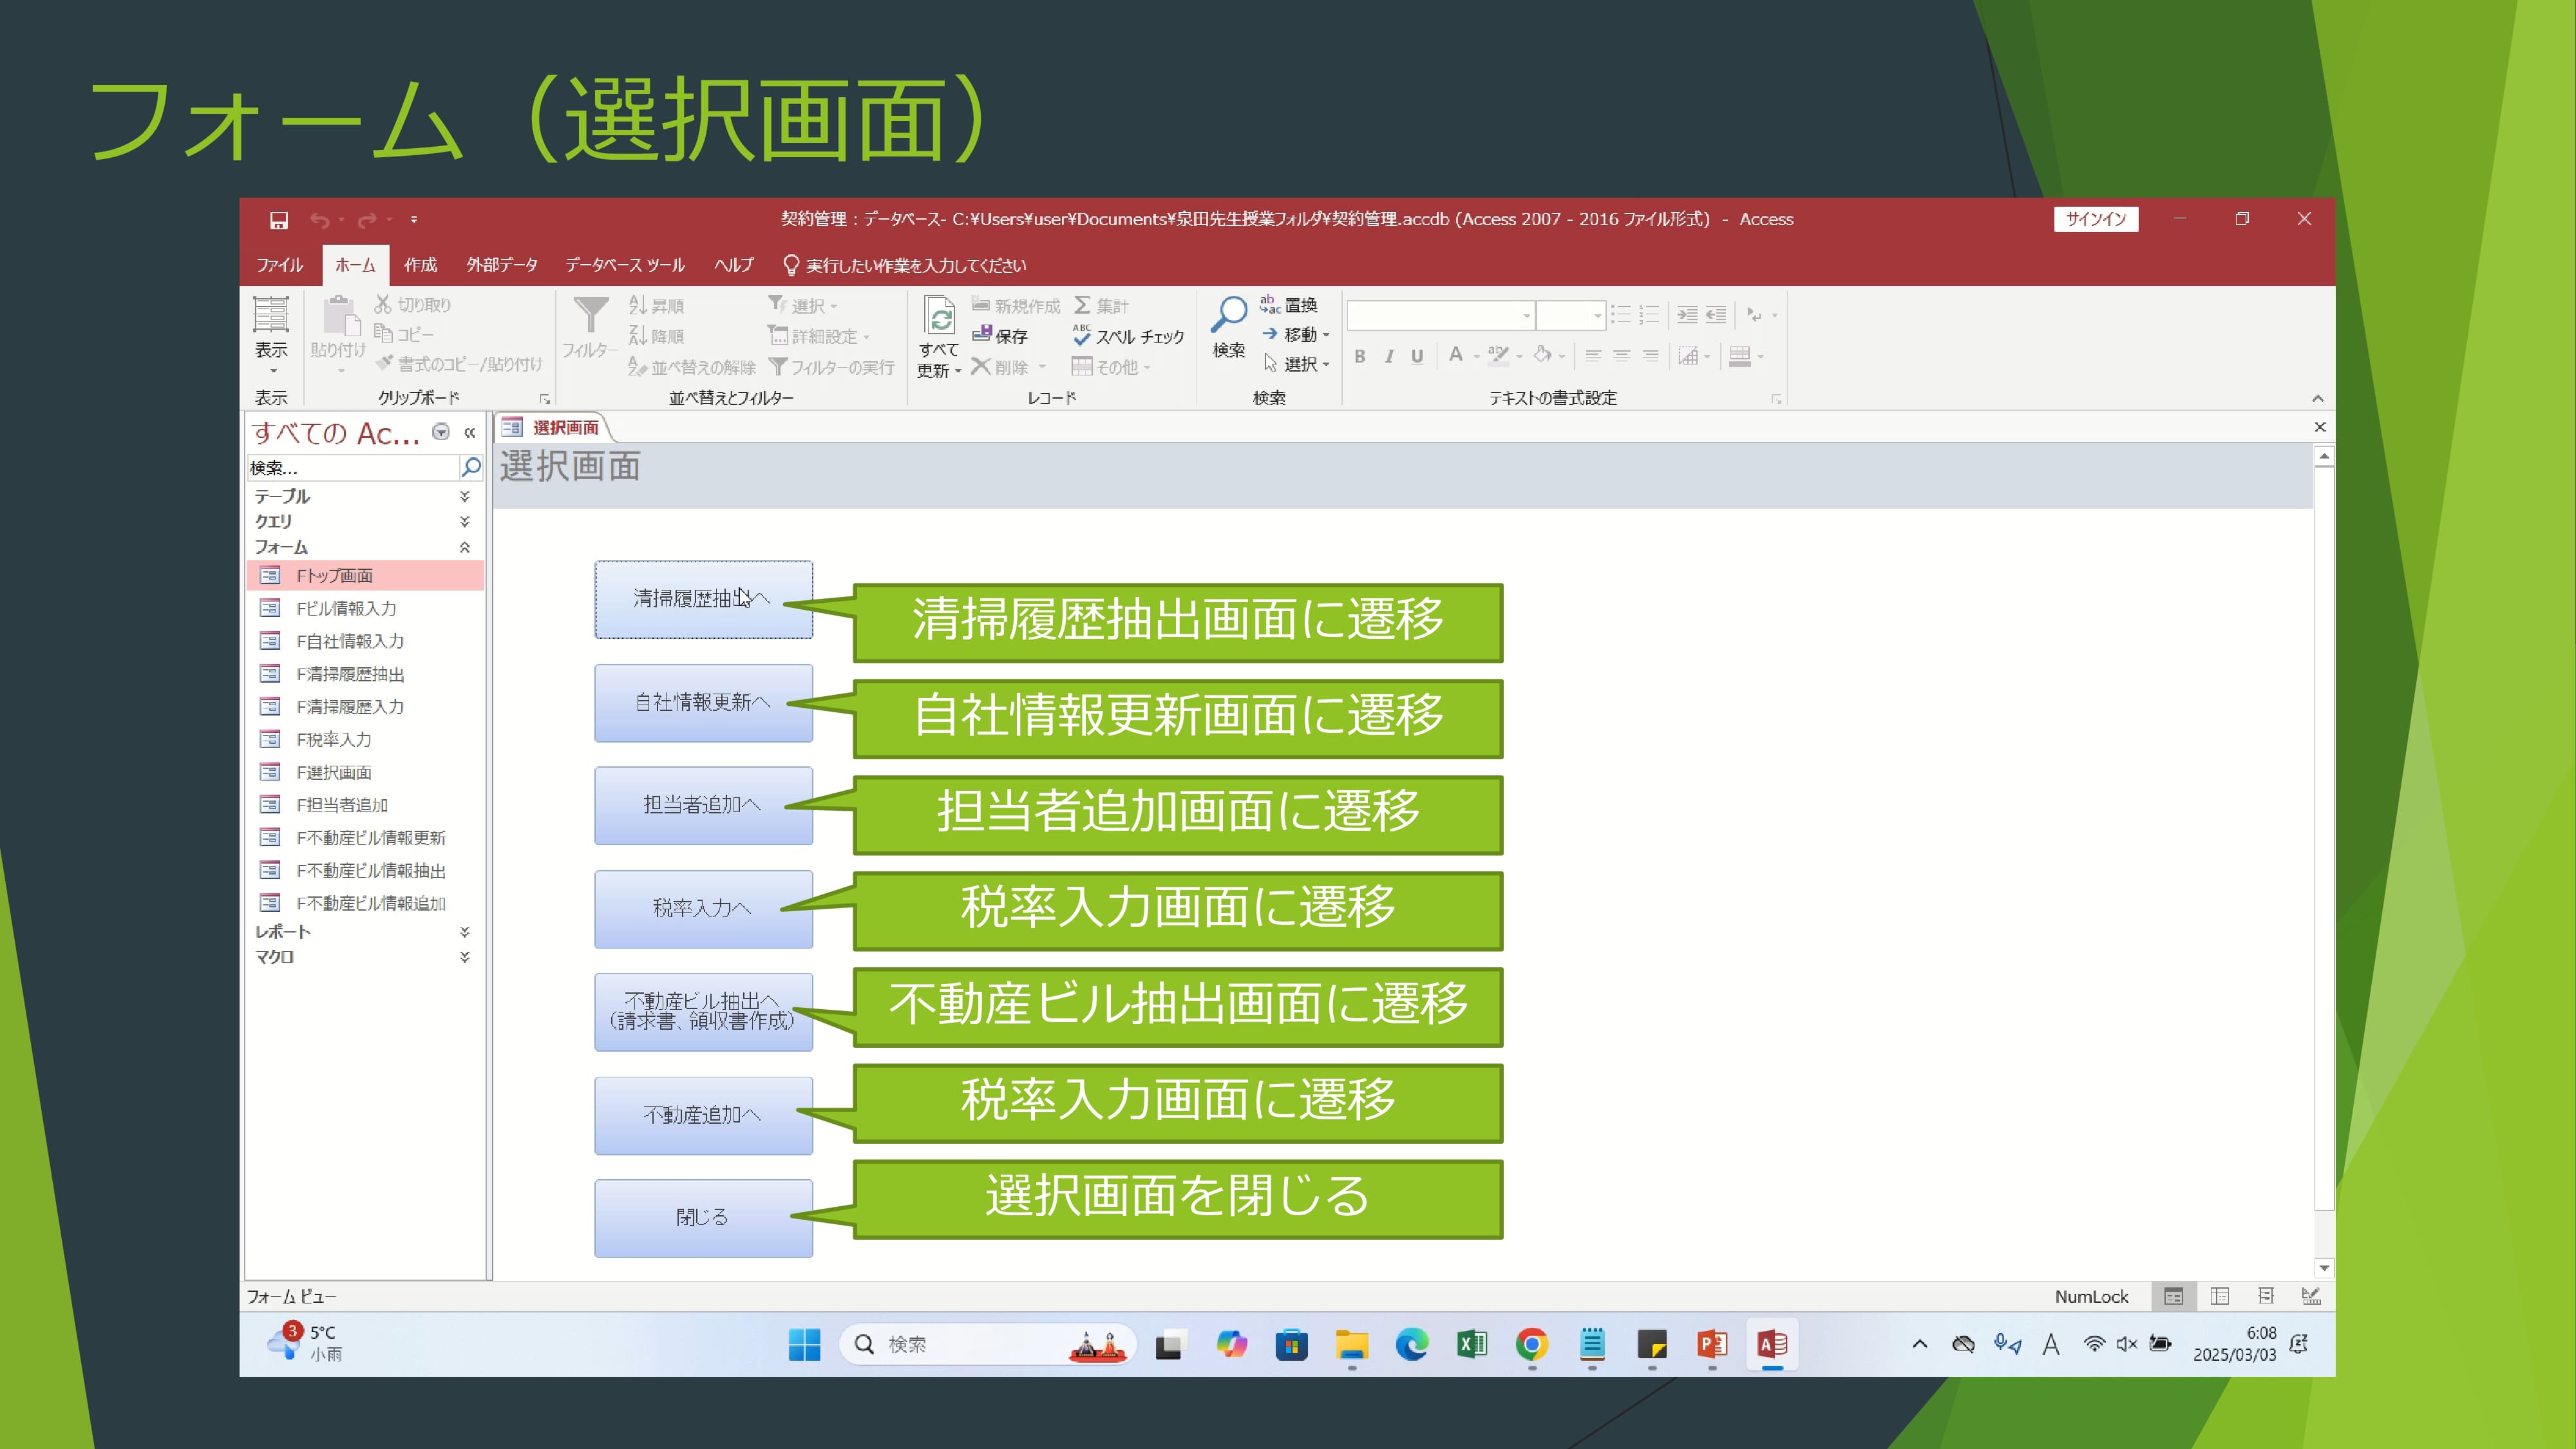Switch to 外部データ ribbon tab
This screenshot has width=2576, height=1449.
[x=502, y=265]
